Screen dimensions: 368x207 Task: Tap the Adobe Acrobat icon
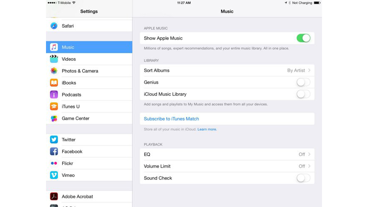54,197
